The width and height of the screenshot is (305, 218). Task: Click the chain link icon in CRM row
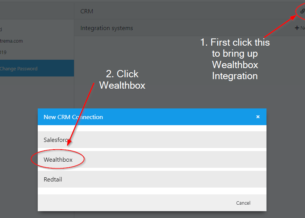click(x=302, y=11)
